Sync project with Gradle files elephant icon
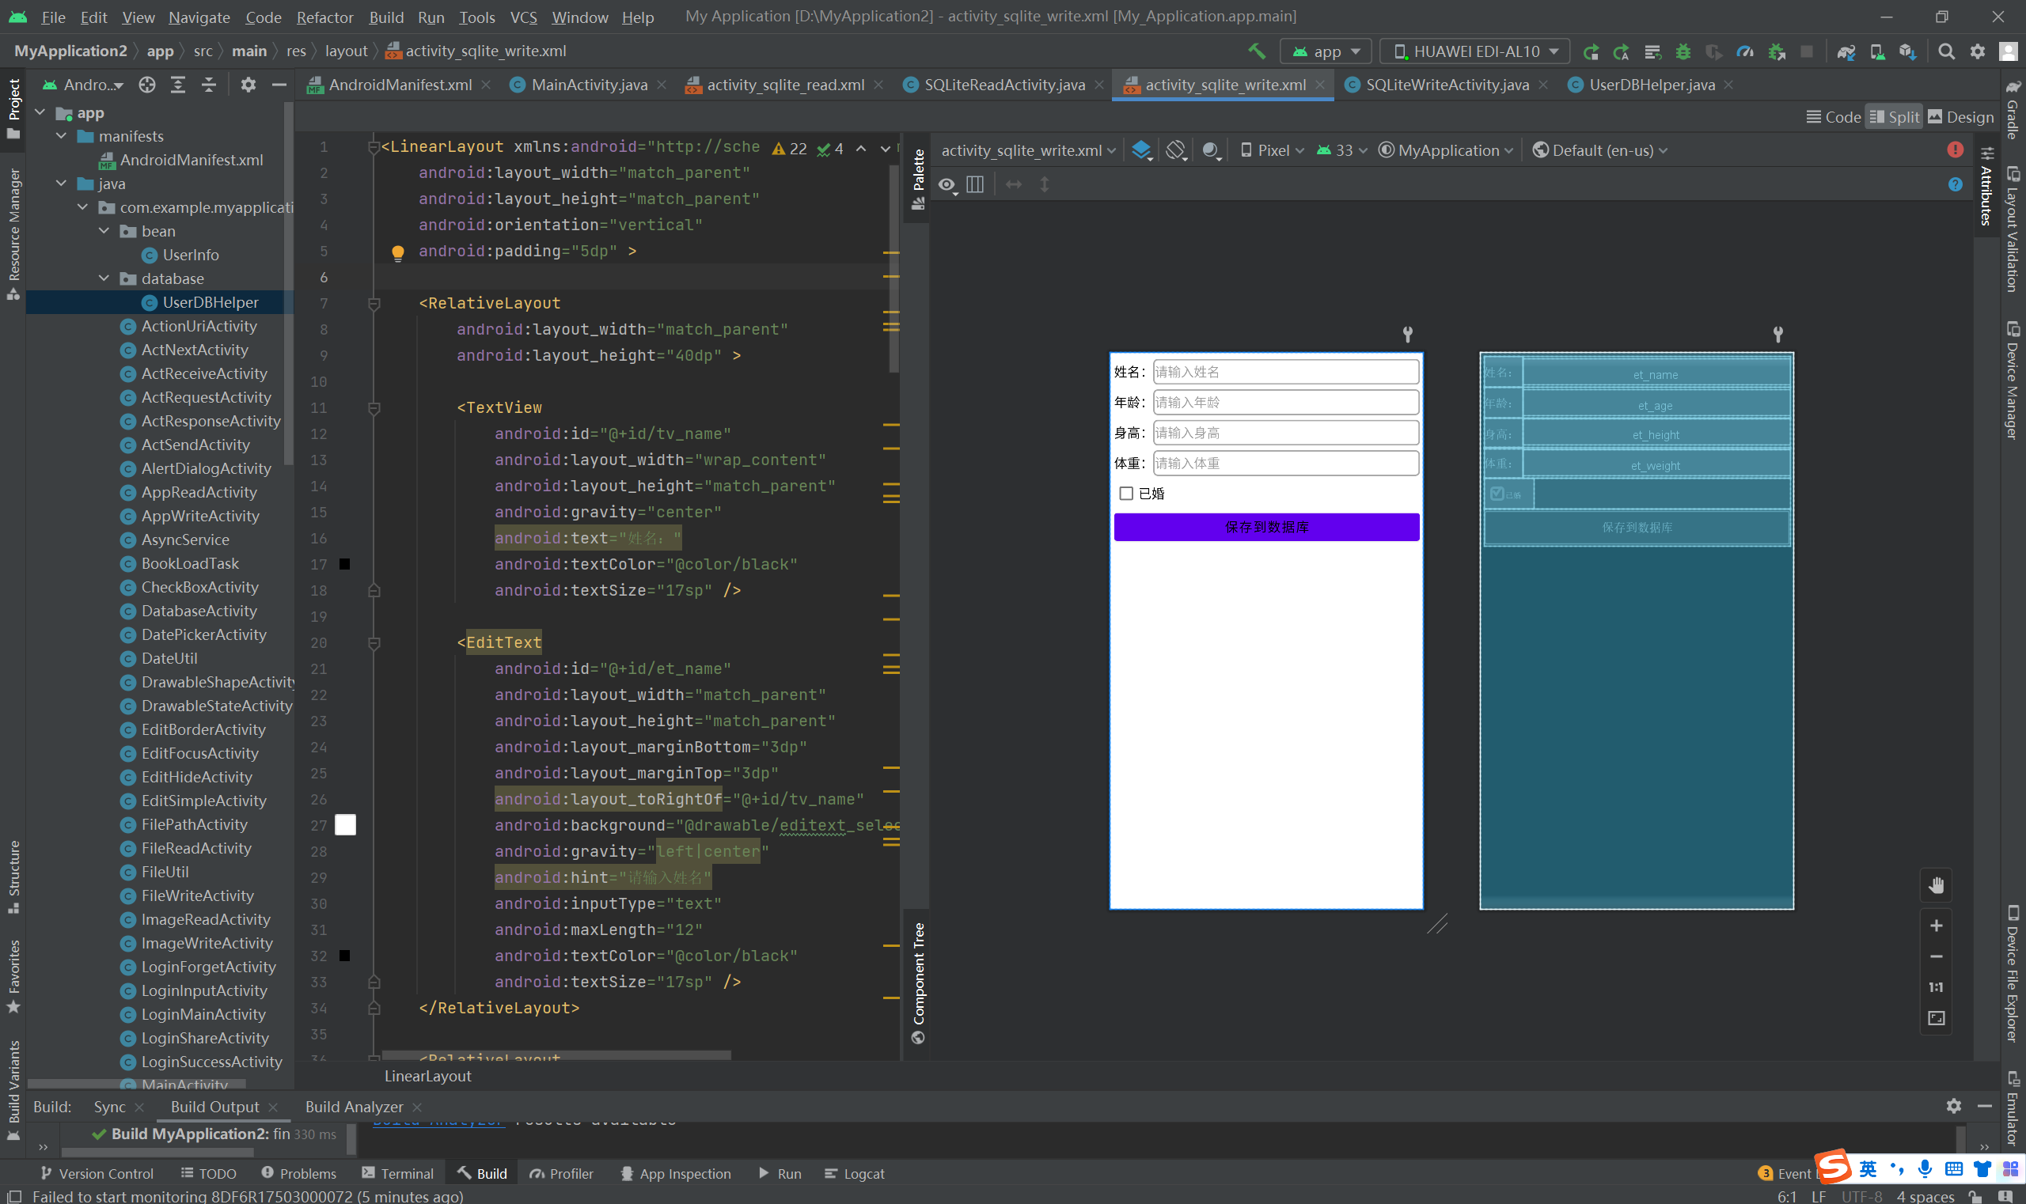 click(x=1846, y=51)
